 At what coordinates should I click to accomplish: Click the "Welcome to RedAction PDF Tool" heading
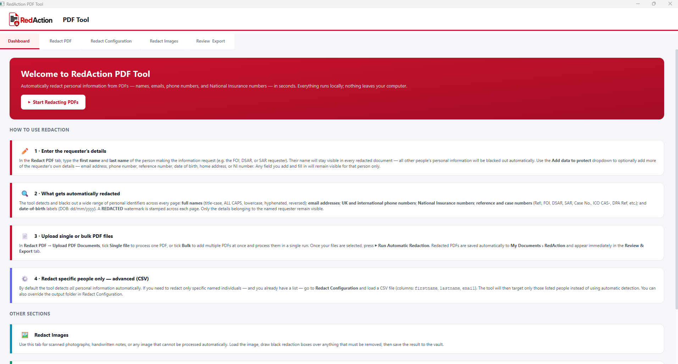click(85, 74)
